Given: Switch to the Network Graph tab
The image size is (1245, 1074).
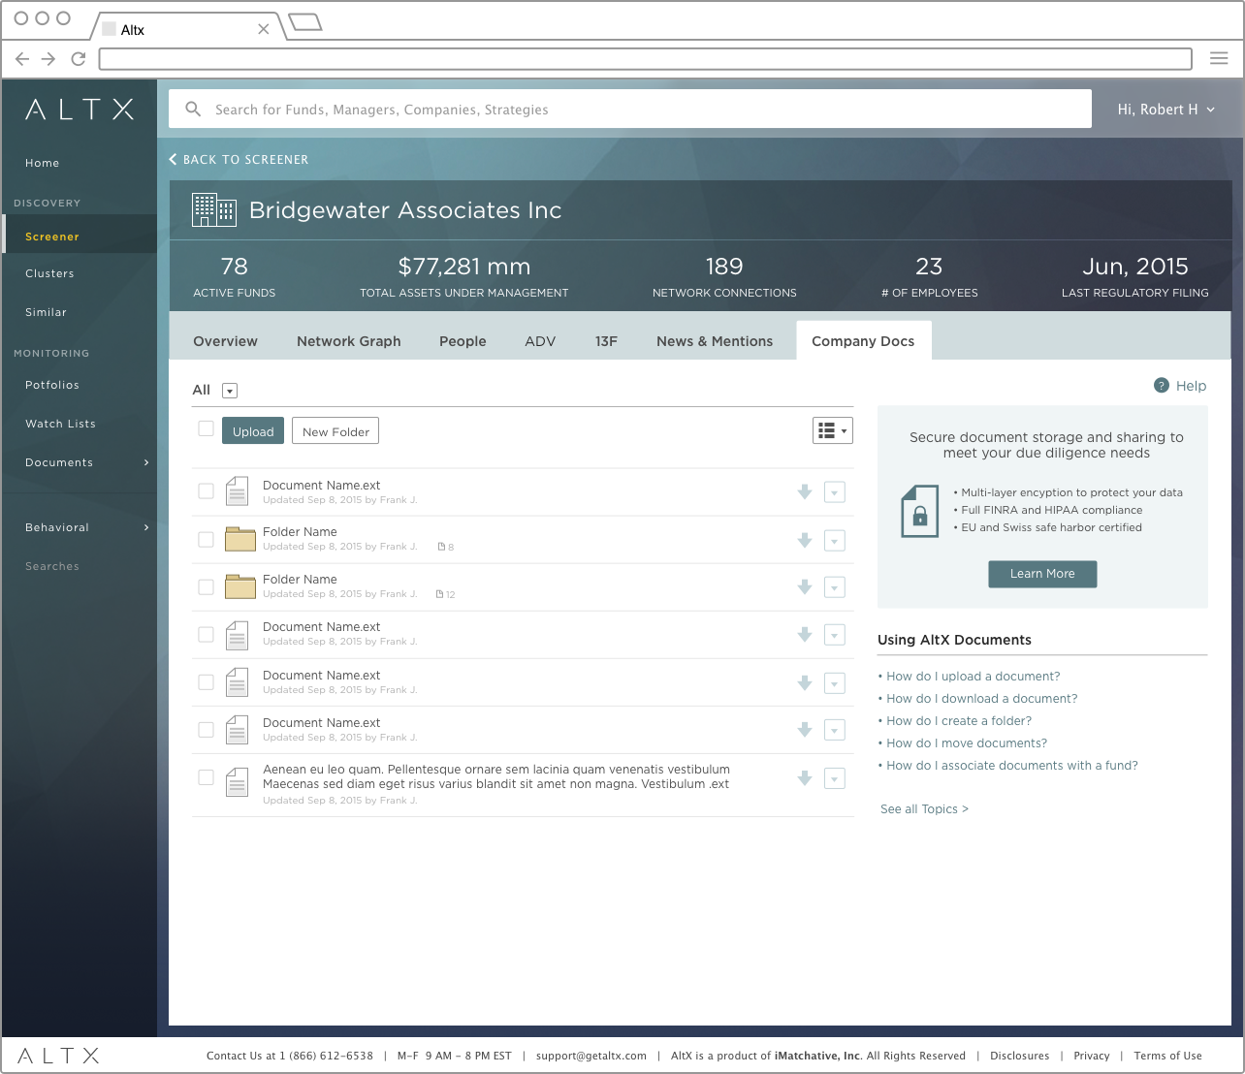Looking at the screenshot, I should (348, 341).
